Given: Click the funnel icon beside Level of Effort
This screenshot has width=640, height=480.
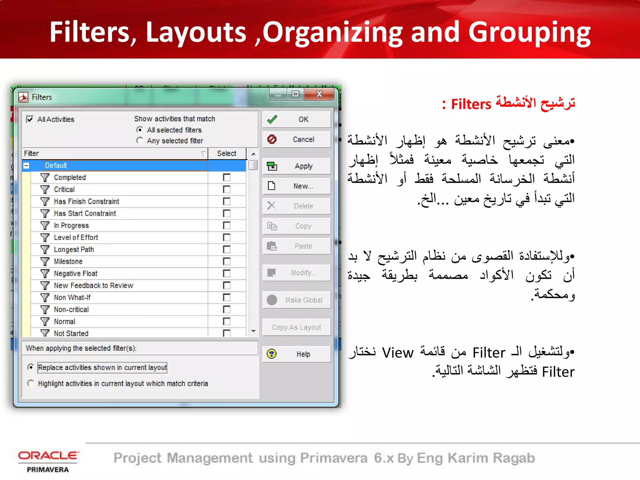Looking at the screenshot, I should tap(45, 237).
